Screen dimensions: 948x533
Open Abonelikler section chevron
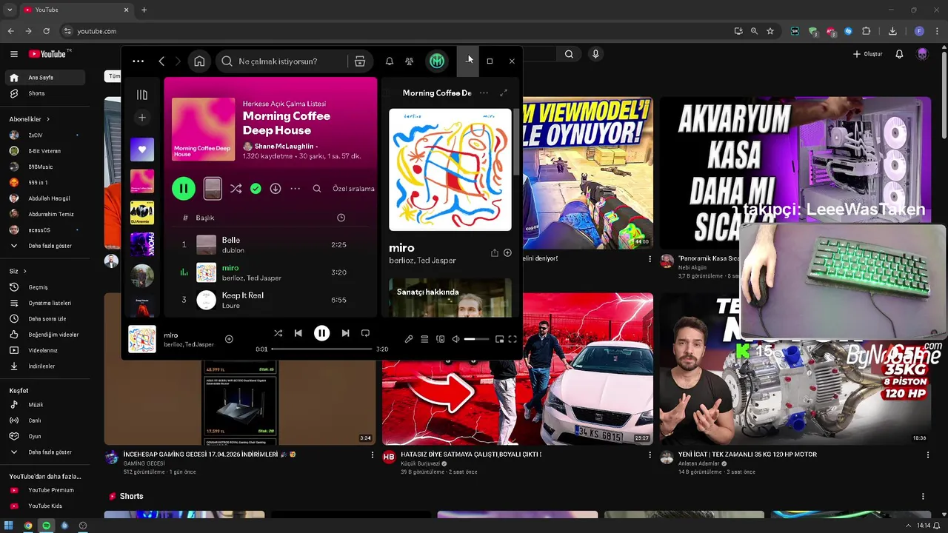pos(48,119)
